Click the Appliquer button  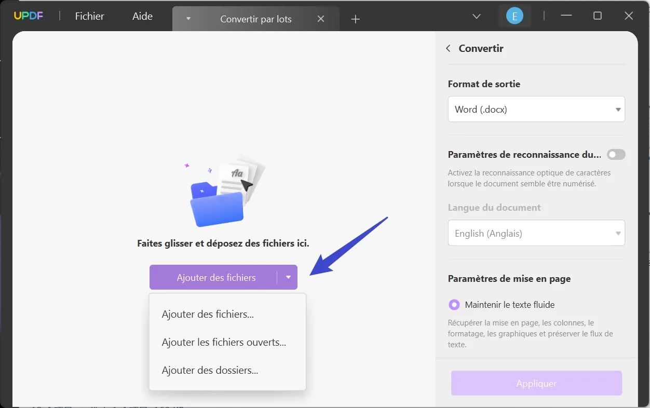point(536,383)
